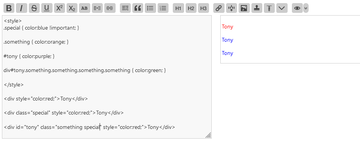Insert a numbered list
This screenshot has height=141, width=360.
(163, 8)
